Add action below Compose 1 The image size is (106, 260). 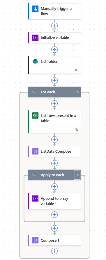click(x=54, y=251)
